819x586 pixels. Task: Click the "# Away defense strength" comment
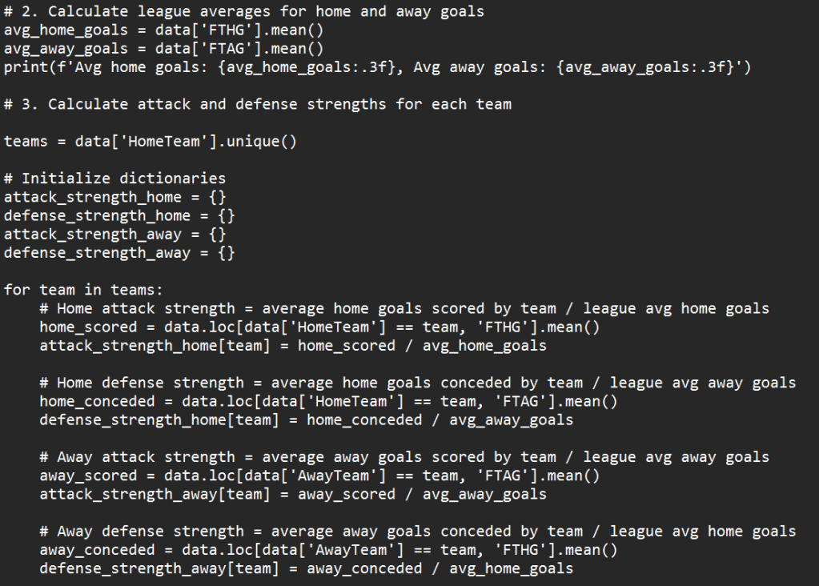pos(417,532)
